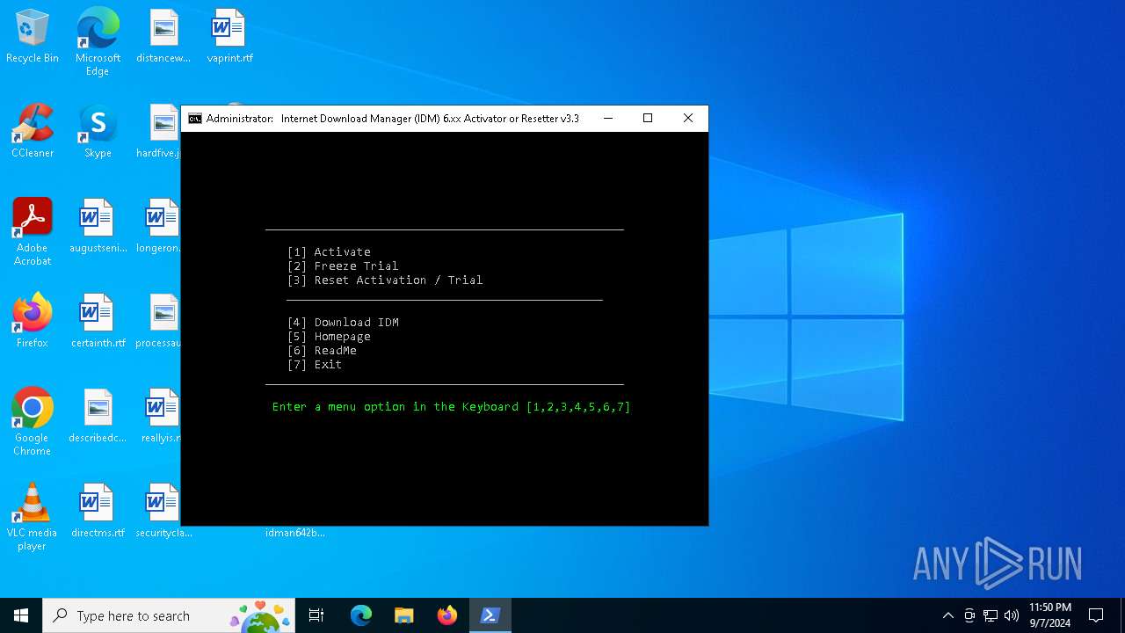1125x633 pixels.
Task: Select the securitycla... Word document
Action: (163, 512)
